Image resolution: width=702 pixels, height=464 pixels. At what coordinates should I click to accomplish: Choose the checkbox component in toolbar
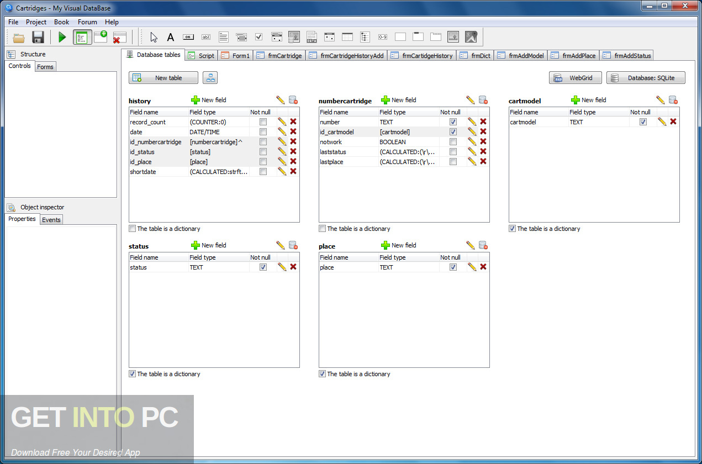click(x=258, y=37)
